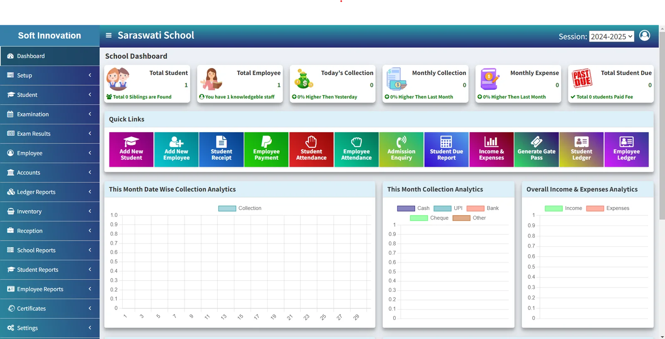
Task: Click the Soft Innovation brand link
Action: click(49, 36)
